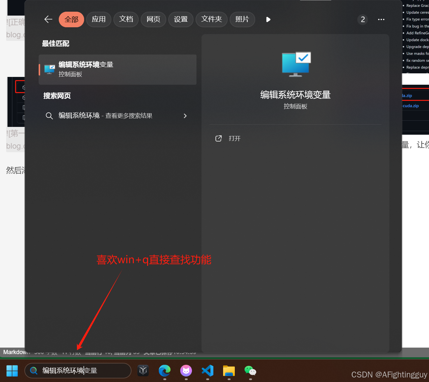Click the notification badge showing 2
The image size is (429, 382).
[363, 19]
